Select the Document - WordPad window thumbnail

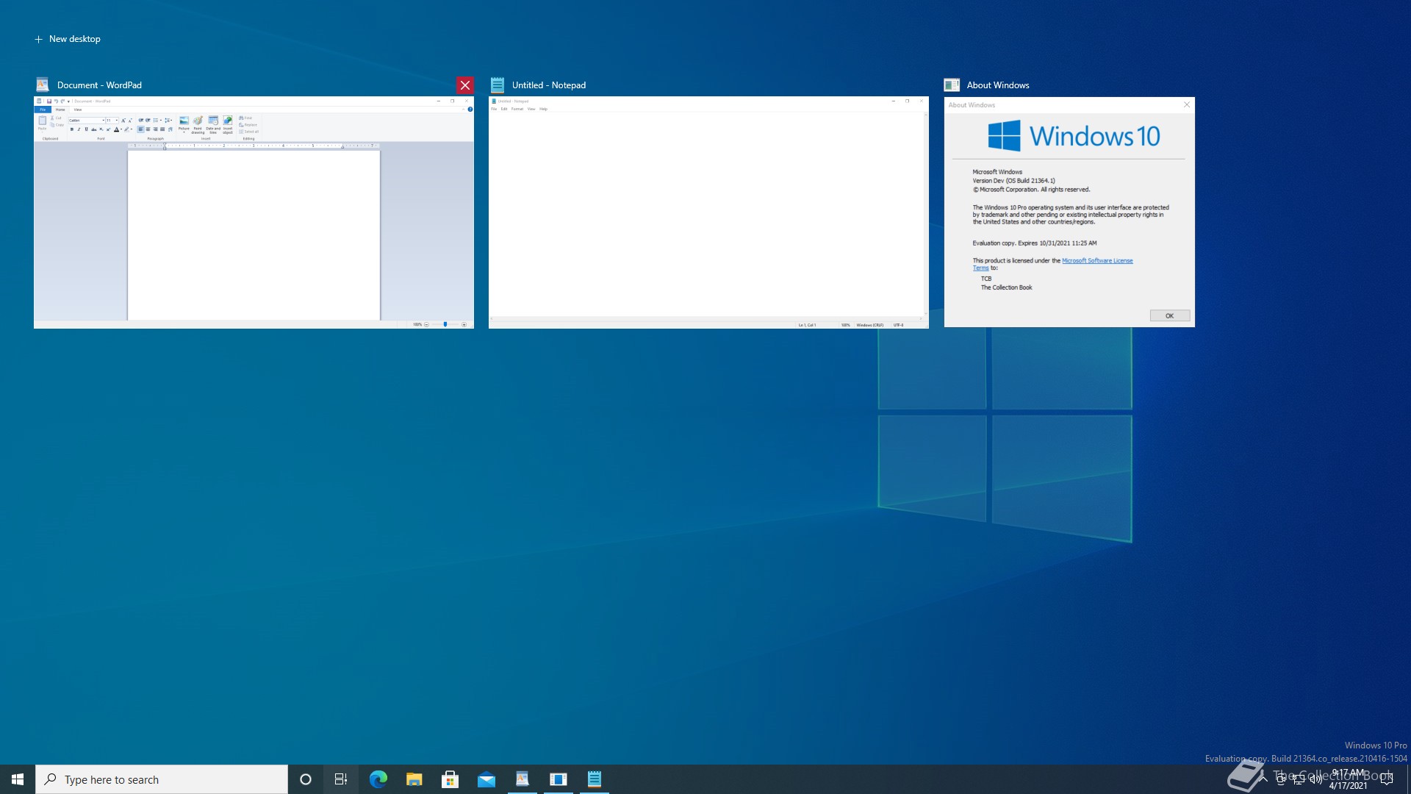(254, 212)
